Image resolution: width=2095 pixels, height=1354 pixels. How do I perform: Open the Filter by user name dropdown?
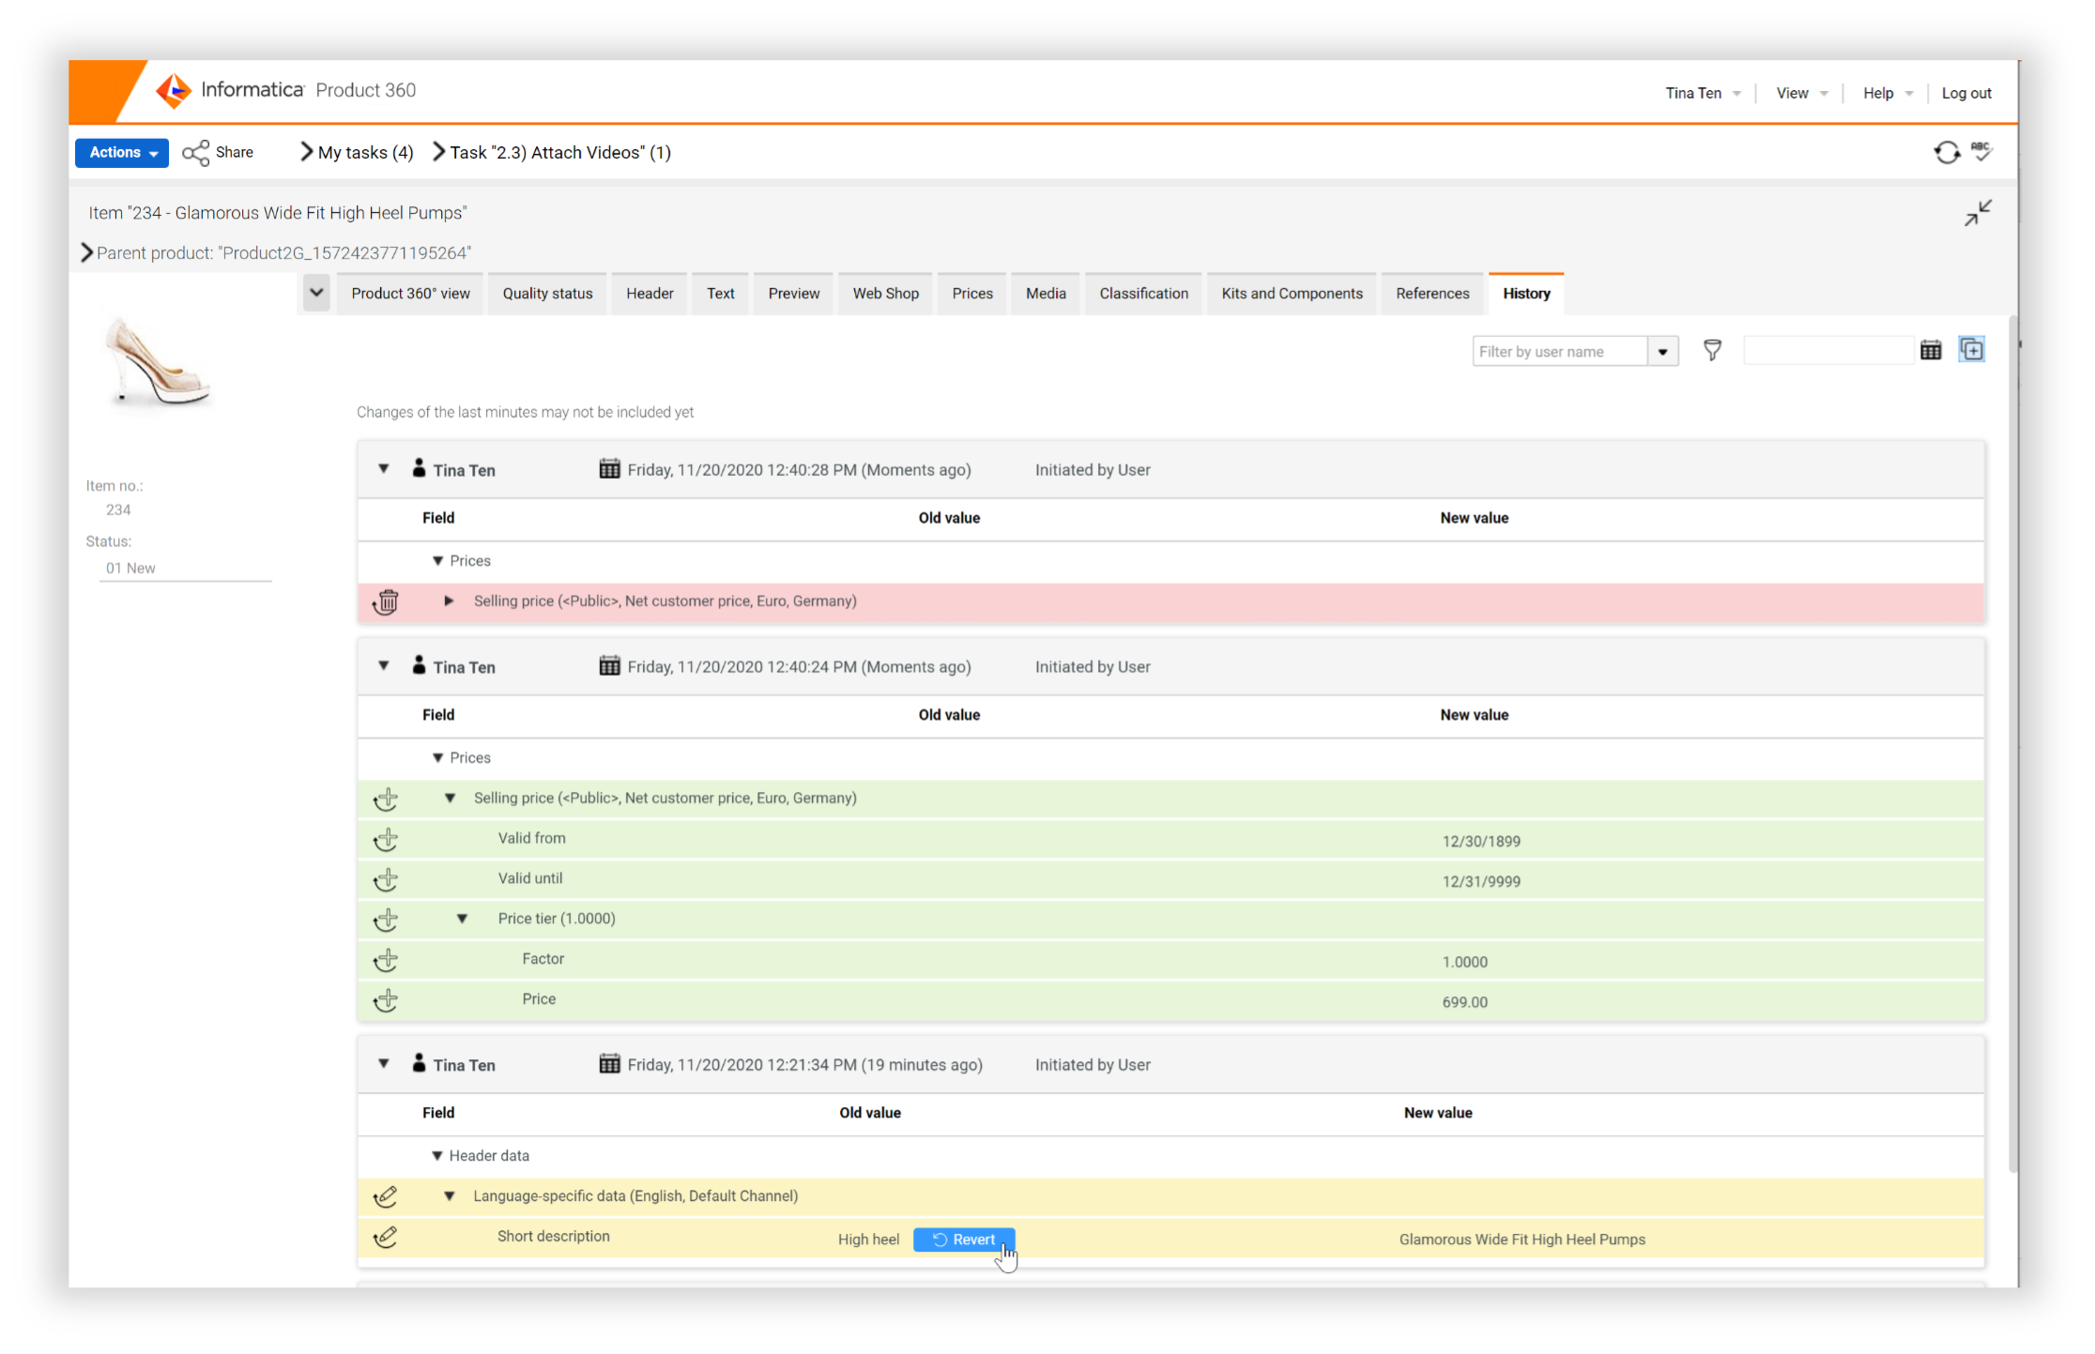tap(1662, 352)
